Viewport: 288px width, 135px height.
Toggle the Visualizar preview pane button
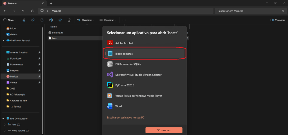coord(278,20)
